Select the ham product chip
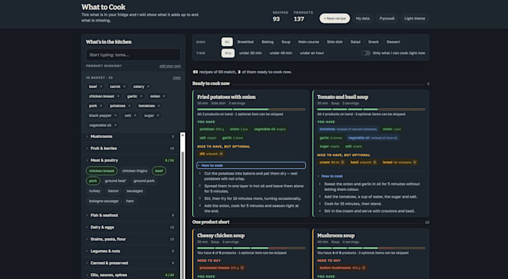The height and width of the screenshot is (279, 508). tap(130, 201)
